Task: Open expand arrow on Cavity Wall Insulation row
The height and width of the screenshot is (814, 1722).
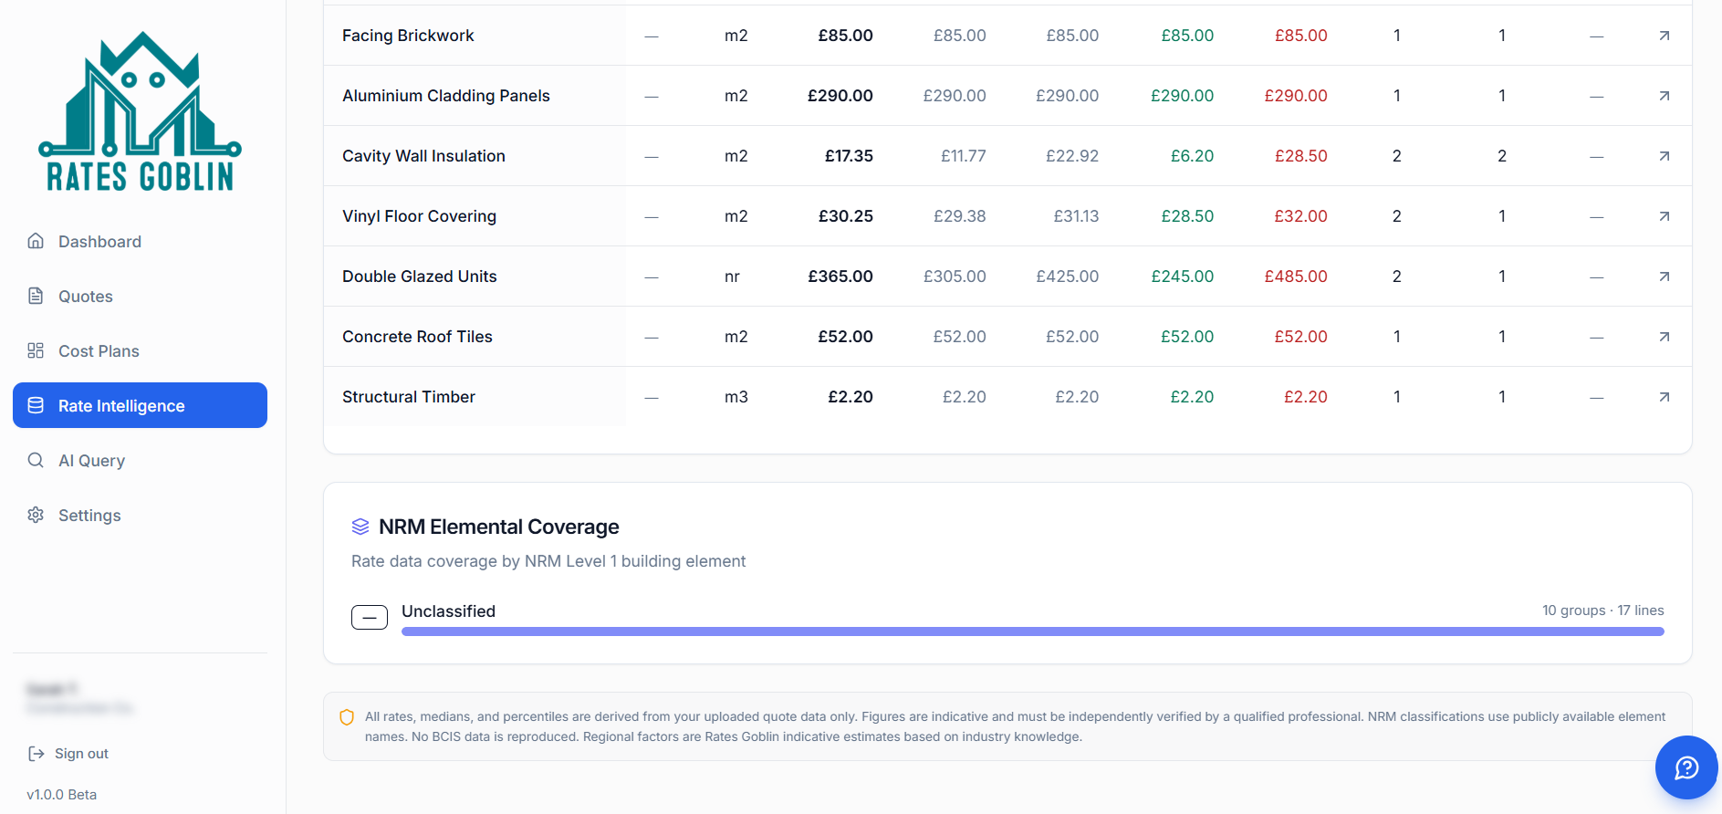Action: 1664,155
